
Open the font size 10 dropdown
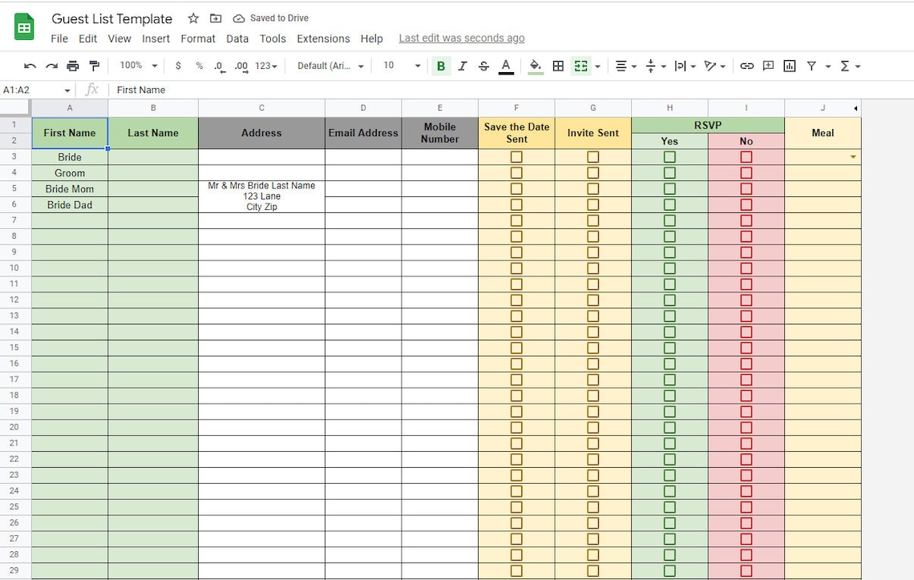[401, 66]
